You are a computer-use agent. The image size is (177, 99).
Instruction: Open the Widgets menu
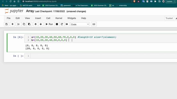72,18
